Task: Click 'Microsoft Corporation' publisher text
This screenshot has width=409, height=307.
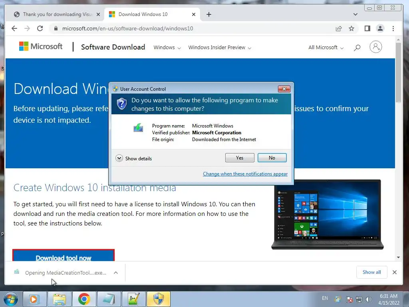Action: pos(216,133)
